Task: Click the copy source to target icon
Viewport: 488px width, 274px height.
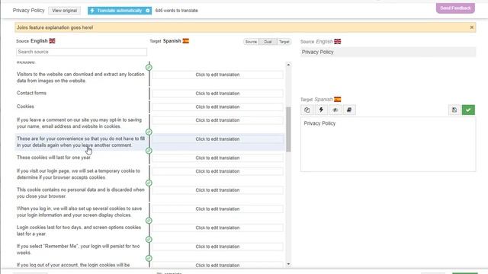Action: [307, 110]
